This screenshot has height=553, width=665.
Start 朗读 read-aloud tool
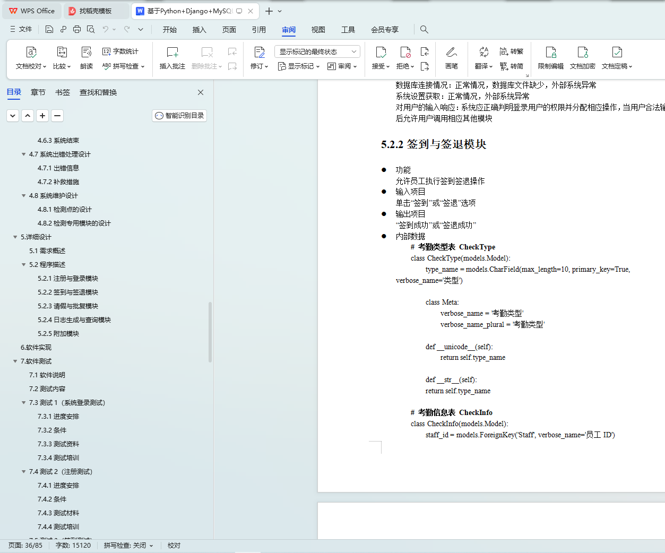coord(87,58)
